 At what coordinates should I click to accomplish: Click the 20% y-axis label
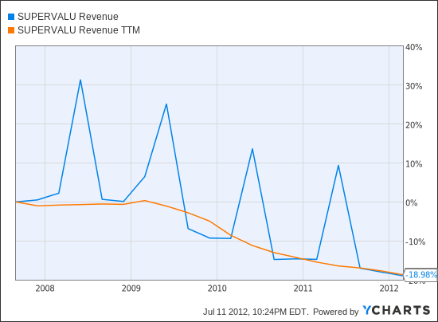pos(413,125)
